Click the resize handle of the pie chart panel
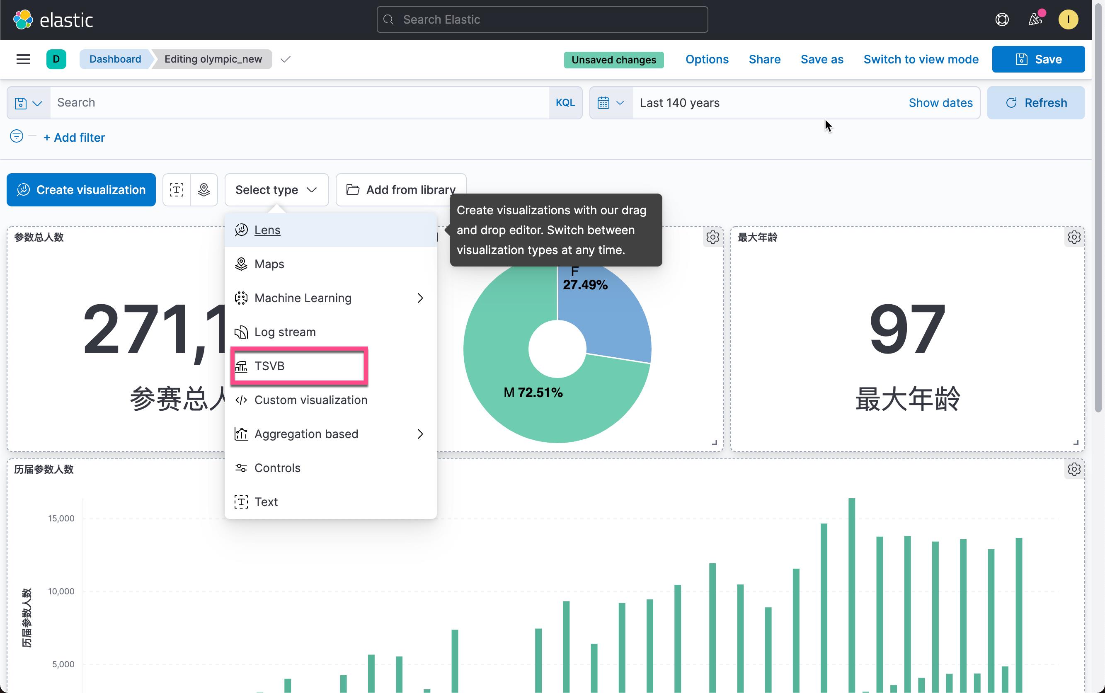1105x693 pixels. pos(714,442)
